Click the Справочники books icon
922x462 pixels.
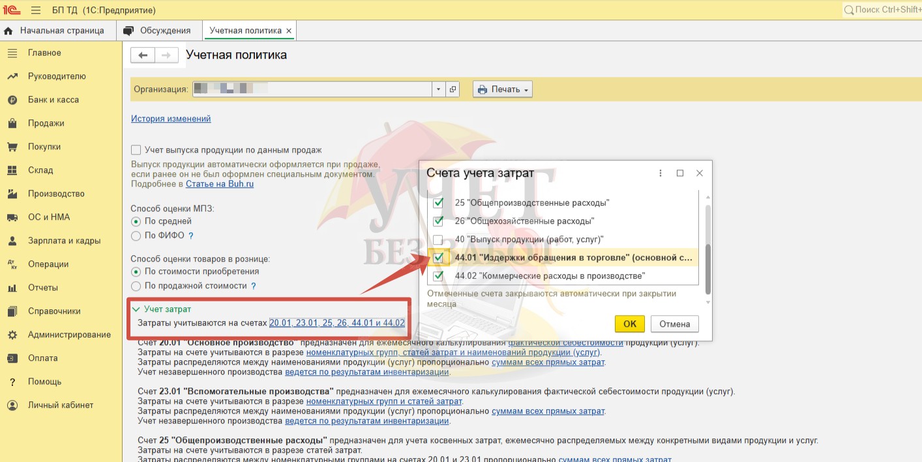coord(12,311)
